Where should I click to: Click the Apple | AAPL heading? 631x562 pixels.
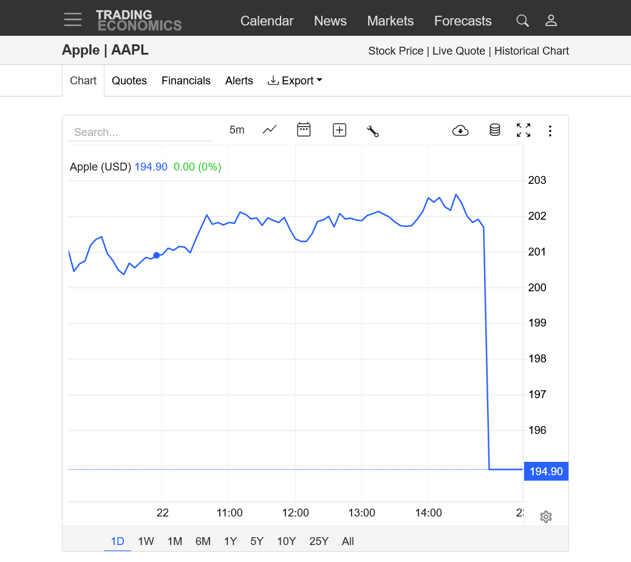[105, 50]
